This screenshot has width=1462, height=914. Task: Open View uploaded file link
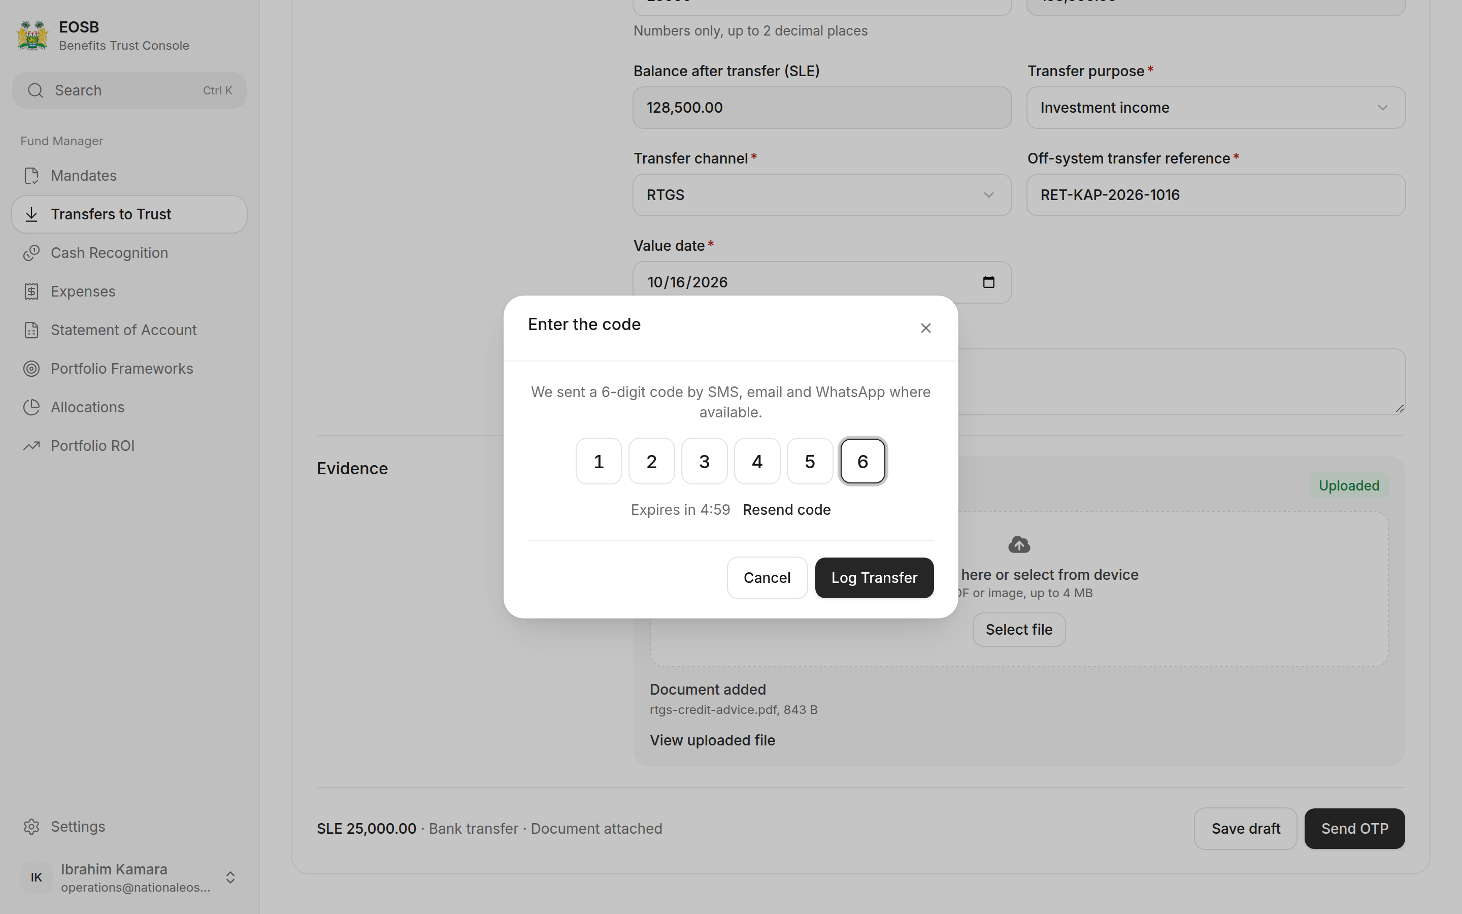point(712,740)
